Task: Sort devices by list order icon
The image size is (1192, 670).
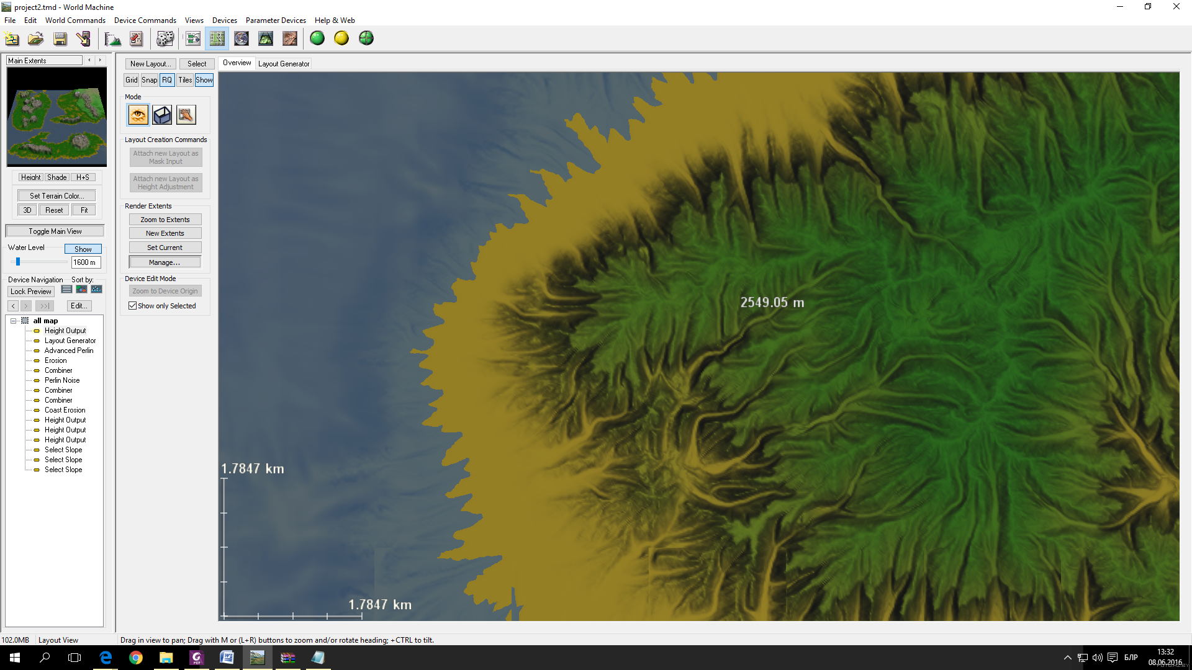Action: [66, 290]
